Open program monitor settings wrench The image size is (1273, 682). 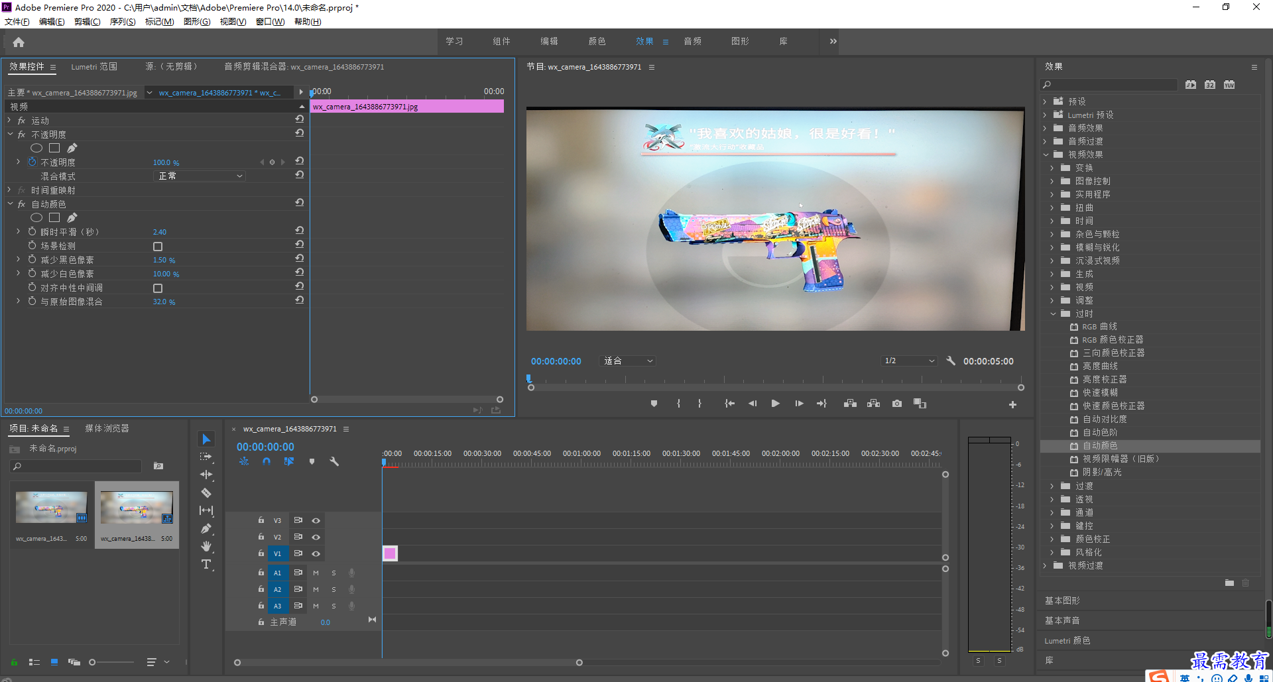(951, 361)
